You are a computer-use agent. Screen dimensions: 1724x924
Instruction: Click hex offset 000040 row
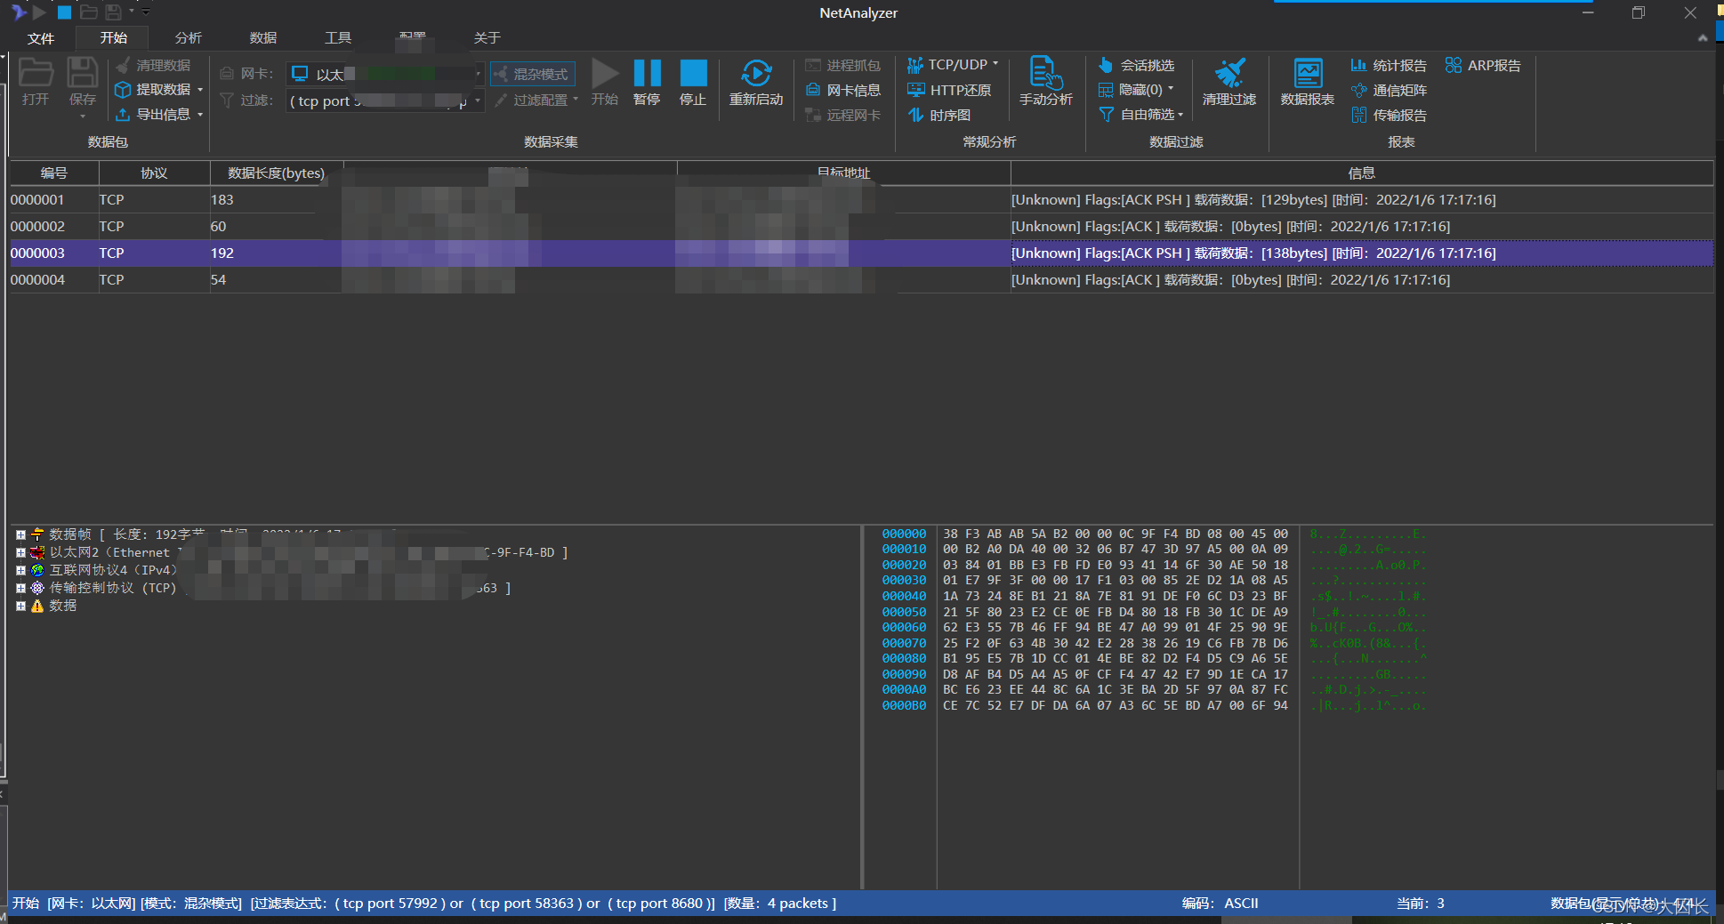[904, 596]
